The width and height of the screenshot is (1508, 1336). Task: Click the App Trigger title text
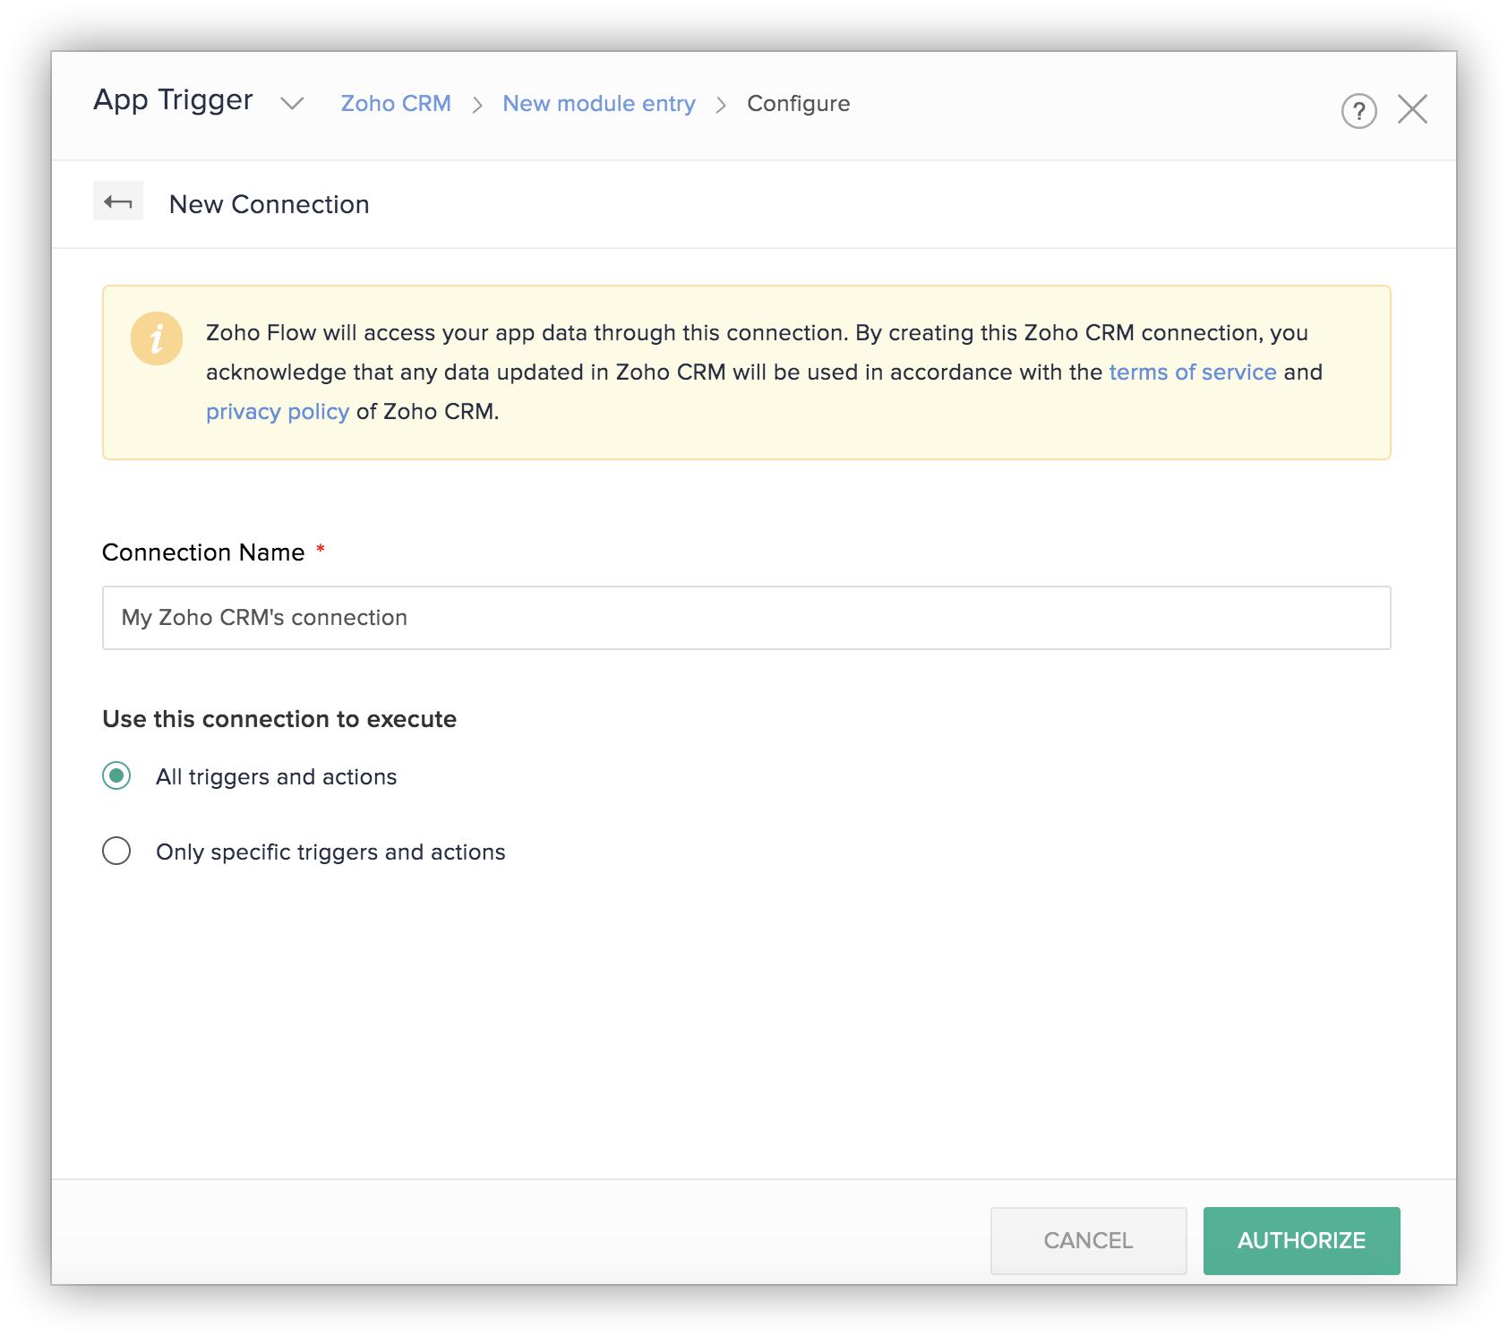coord(173,100)
